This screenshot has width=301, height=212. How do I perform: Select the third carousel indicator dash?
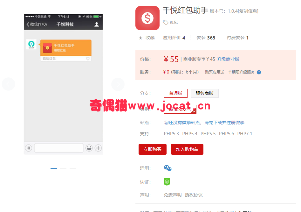coord(73,168)
